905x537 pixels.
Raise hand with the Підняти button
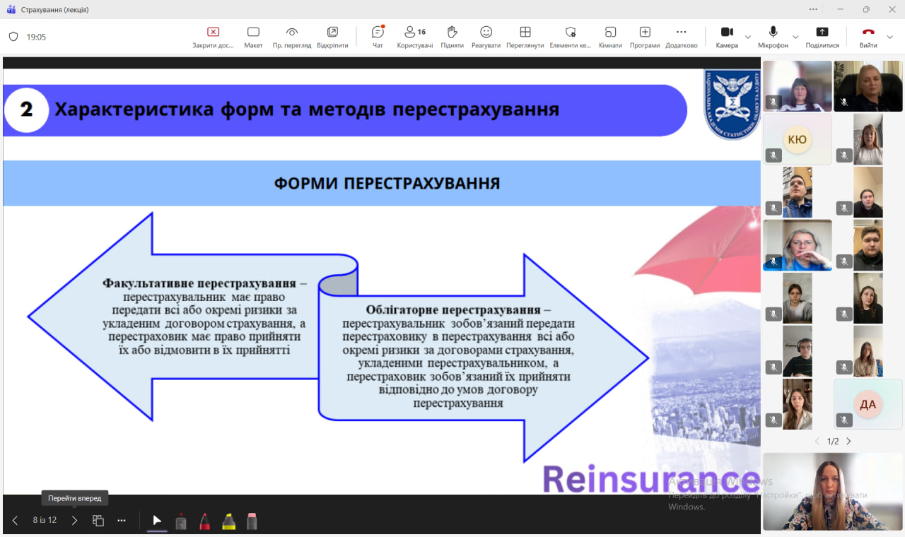tap(452, 37)
